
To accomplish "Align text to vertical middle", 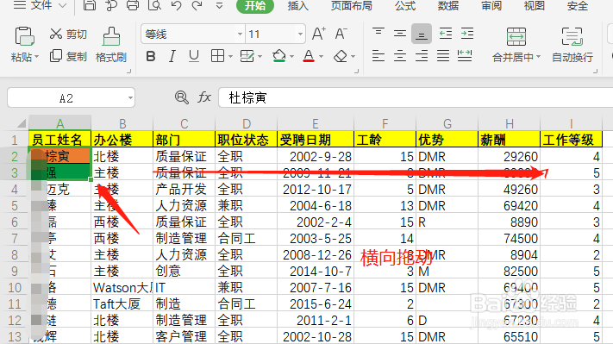I will click(399, 34).
